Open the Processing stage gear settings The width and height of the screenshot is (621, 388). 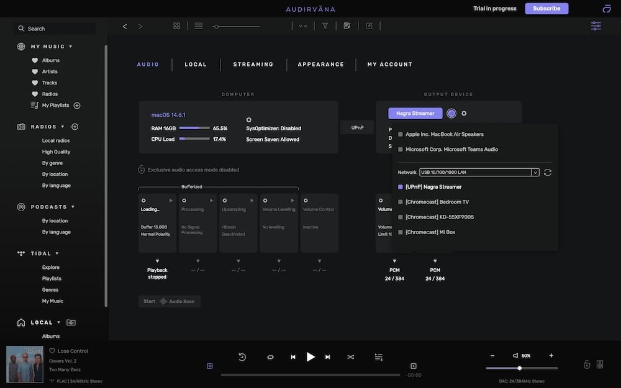184,201
